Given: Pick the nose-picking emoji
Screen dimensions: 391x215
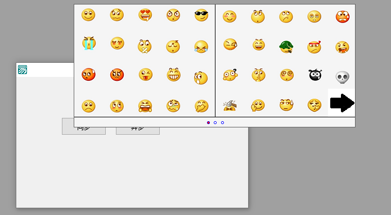Looking at the screenshot, I should 314,105.
